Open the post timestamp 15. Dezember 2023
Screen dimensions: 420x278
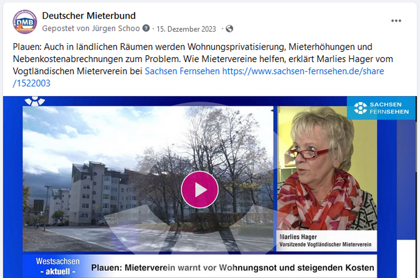click(x=186, y=29)
